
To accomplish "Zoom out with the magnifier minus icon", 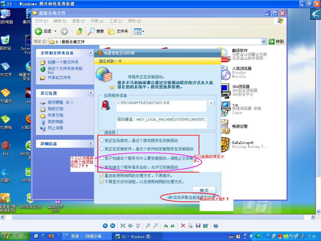I will pyautogui.click(x=155, y=226).
